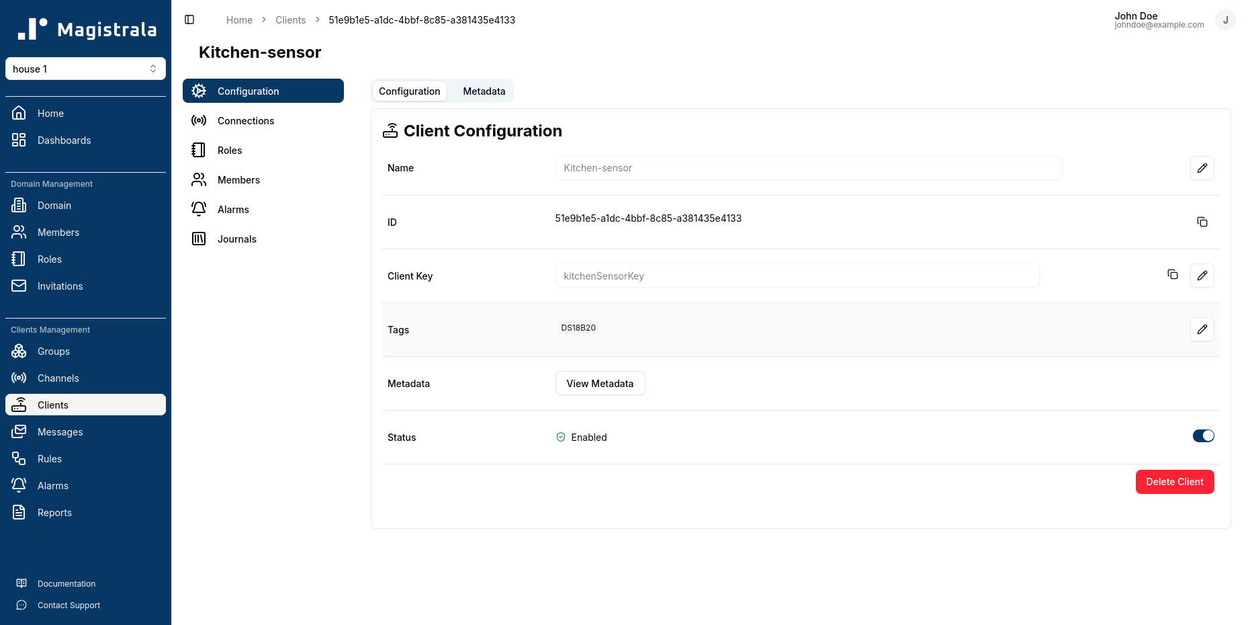Viewport: 1252px width, 625px height.
Task: Disable the client Status toggle
Action: (x=1203, y=435)
